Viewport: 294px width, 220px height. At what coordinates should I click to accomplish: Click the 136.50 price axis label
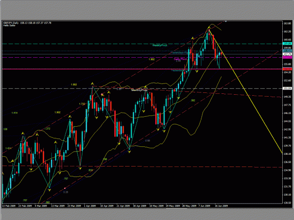pos(287,162)
